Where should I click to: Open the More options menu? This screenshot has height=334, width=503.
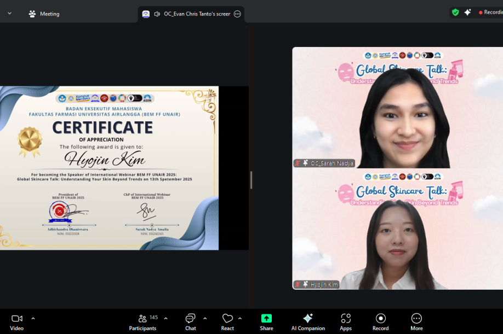pyautogui.click(x=416, y=322)
